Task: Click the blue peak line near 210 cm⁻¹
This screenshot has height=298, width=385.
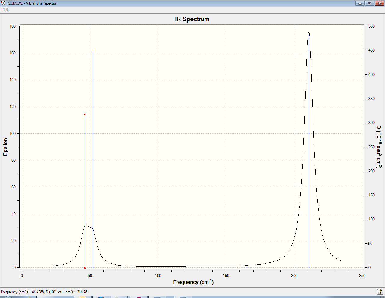Action: pyautogui.click(x=309, y=150)
